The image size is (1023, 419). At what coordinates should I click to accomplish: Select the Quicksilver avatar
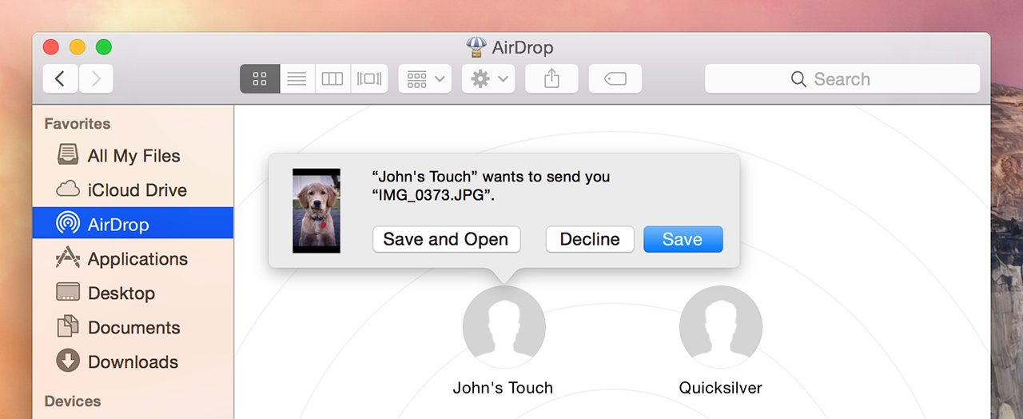click(721, 328)
